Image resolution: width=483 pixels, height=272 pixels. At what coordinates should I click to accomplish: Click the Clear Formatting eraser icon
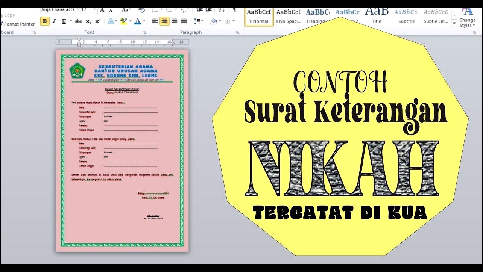[x=142, y=10]
